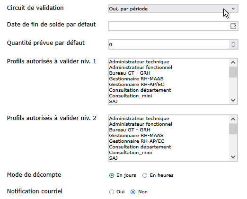Decrease Quantité prévue par défaut with down arrow
The width and height of the screenshot is (247, 199).
(233, 46)
